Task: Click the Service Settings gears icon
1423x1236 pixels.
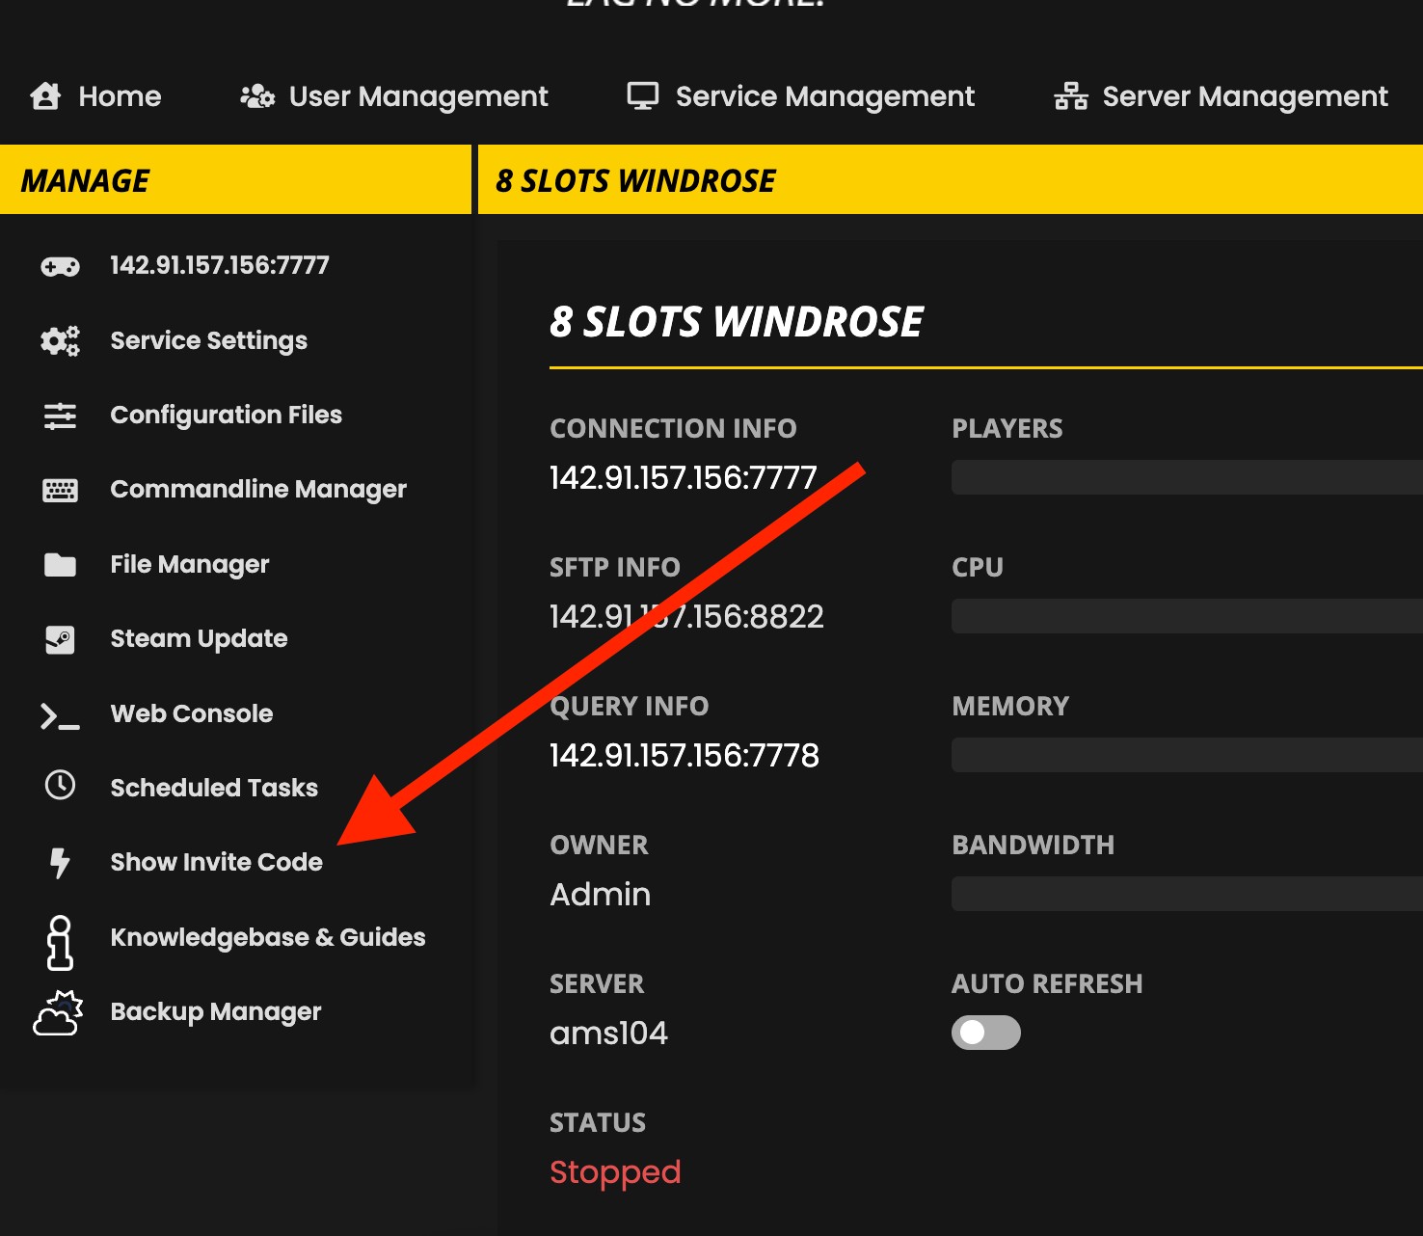Action: click(60, 341)
